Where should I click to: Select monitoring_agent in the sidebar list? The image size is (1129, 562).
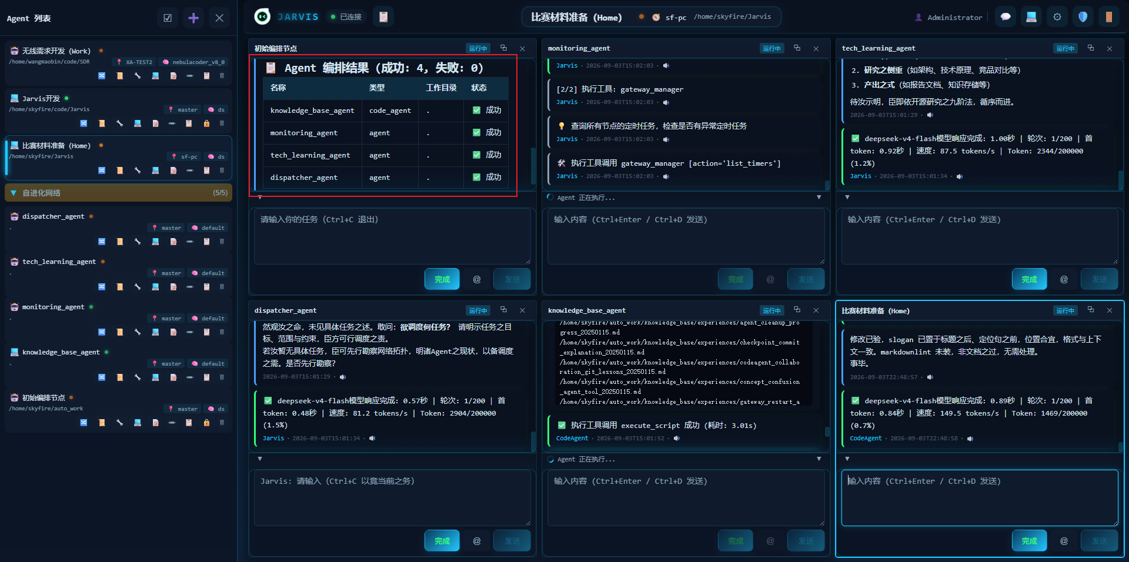click(118, 319)
